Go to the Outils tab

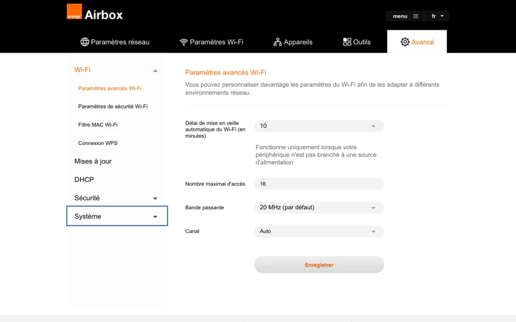[x=357, y=42]
